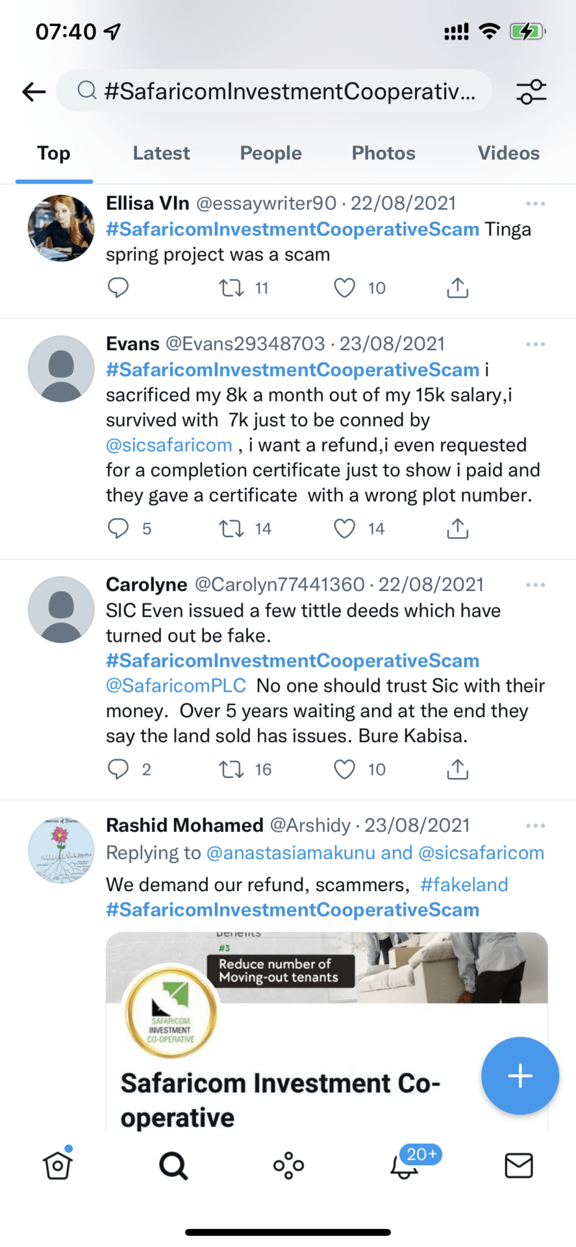Reply to Carolyne's tweet about fake deeds
Viewport: 576px width, 1247px height.
tap(118, 769)
